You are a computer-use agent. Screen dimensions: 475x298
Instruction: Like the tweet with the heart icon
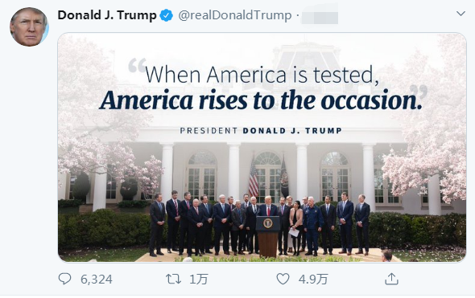283,279
